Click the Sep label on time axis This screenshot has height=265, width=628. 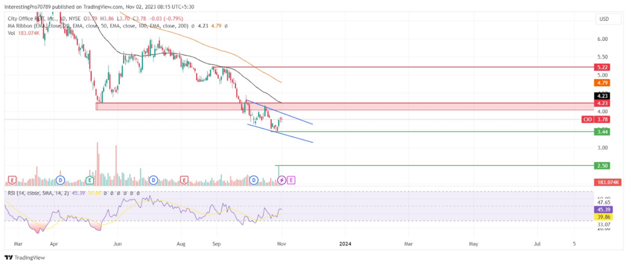216,243
